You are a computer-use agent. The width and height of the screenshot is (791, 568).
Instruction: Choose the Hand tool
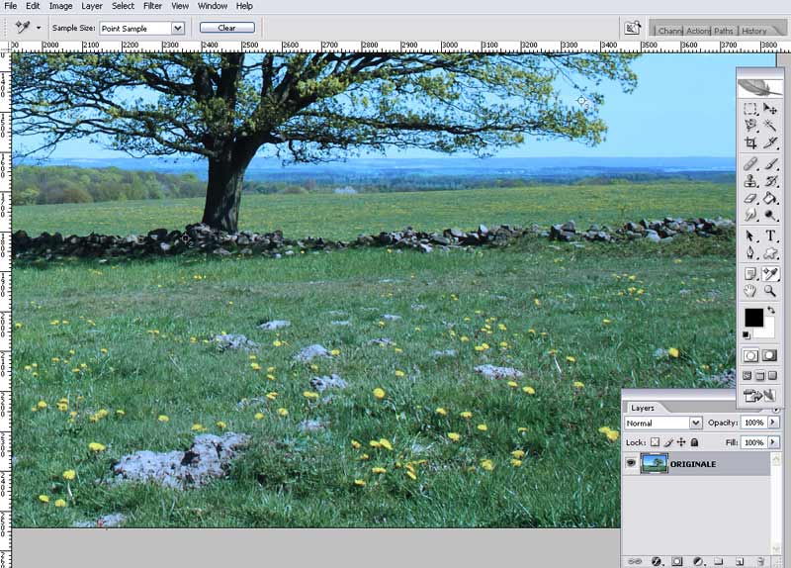[750, 291]
